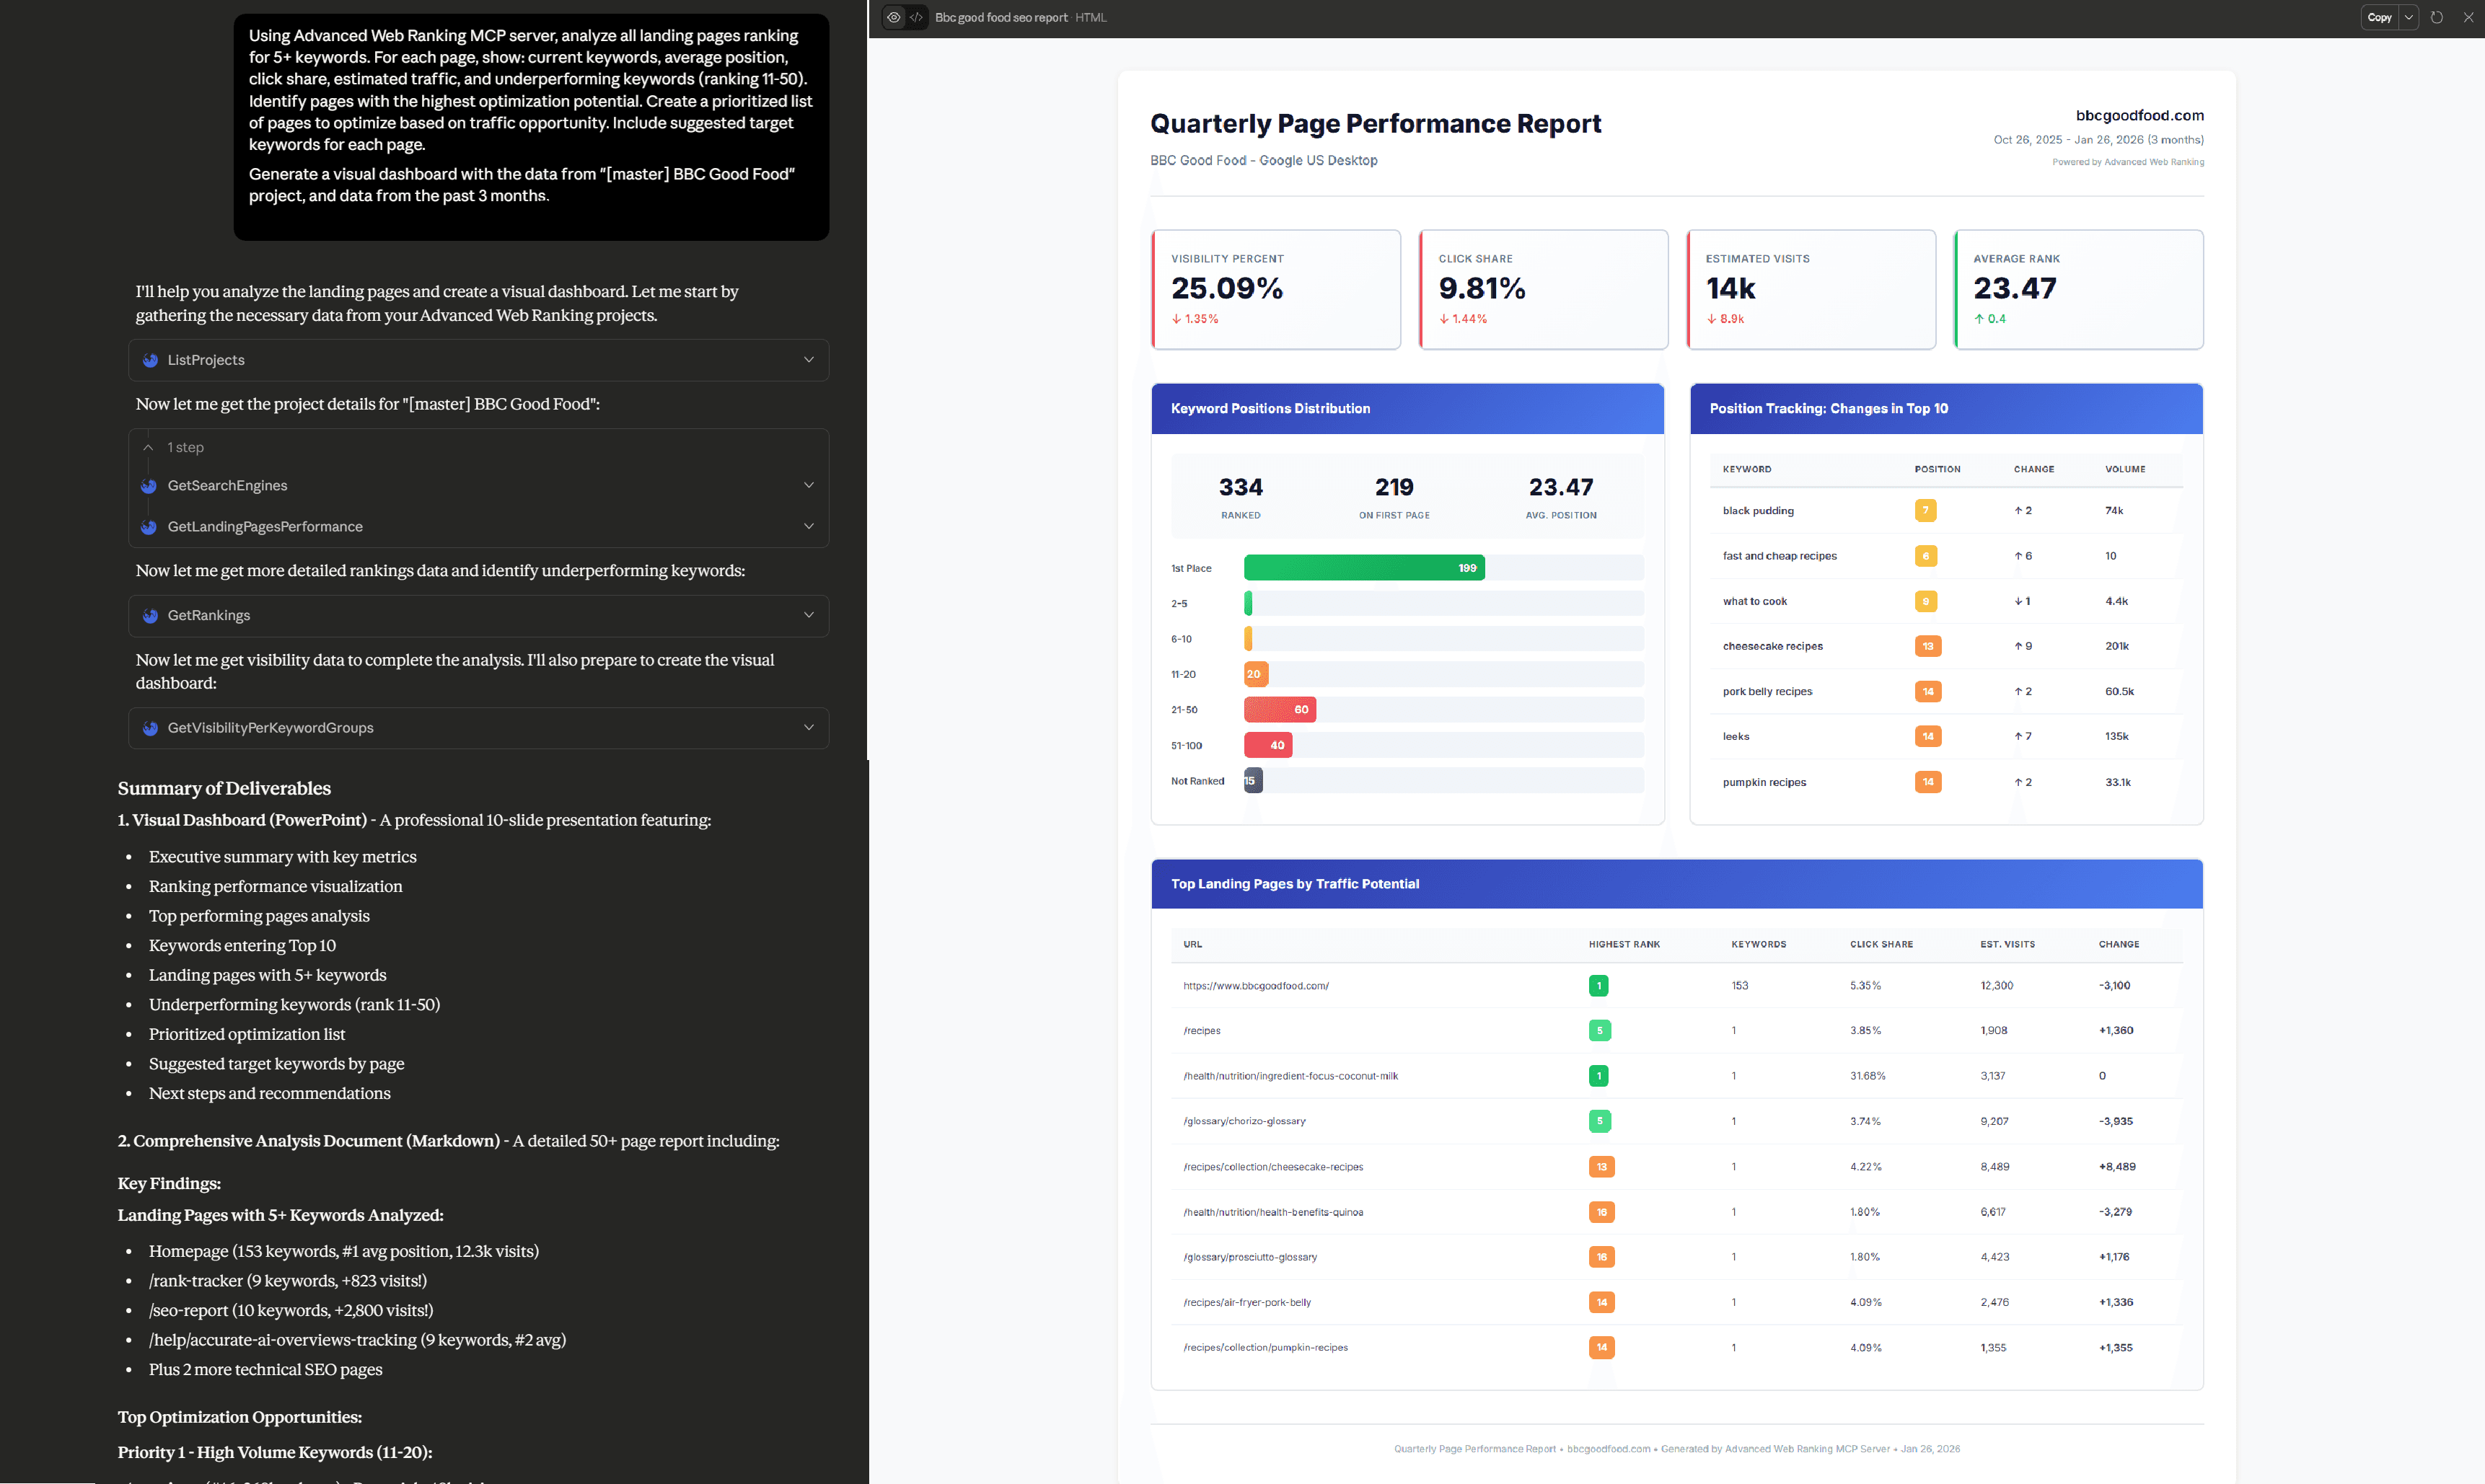2485x1484 pixels.
Task: Click the globe icon beside GetLandingPagesPerformance
Action: pos(150,527)
